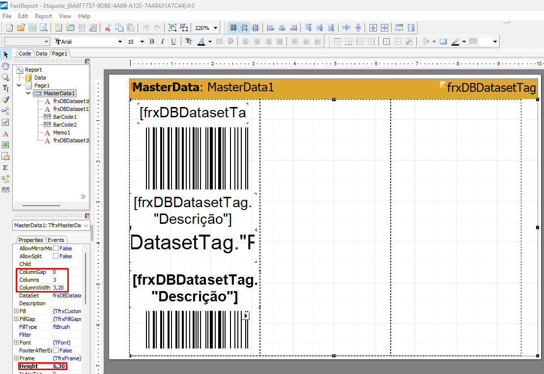Toggle the Show grid button

coord(233,28)
